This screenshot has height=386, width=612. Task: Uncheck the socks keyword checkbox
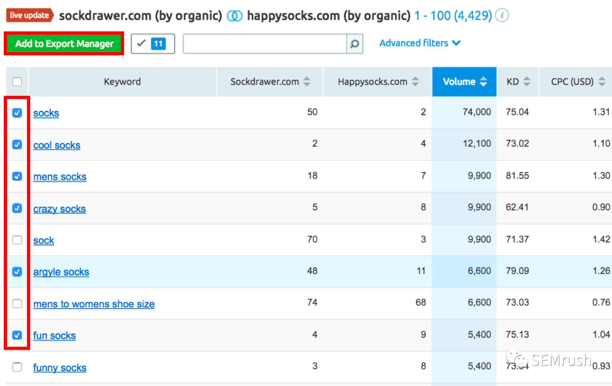[17, 113]
